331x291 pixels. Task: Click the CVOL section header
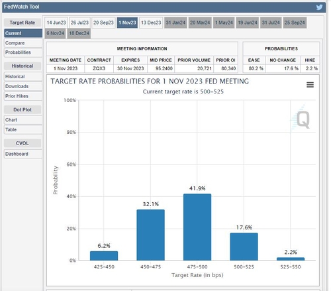click(x=23, y=143)
